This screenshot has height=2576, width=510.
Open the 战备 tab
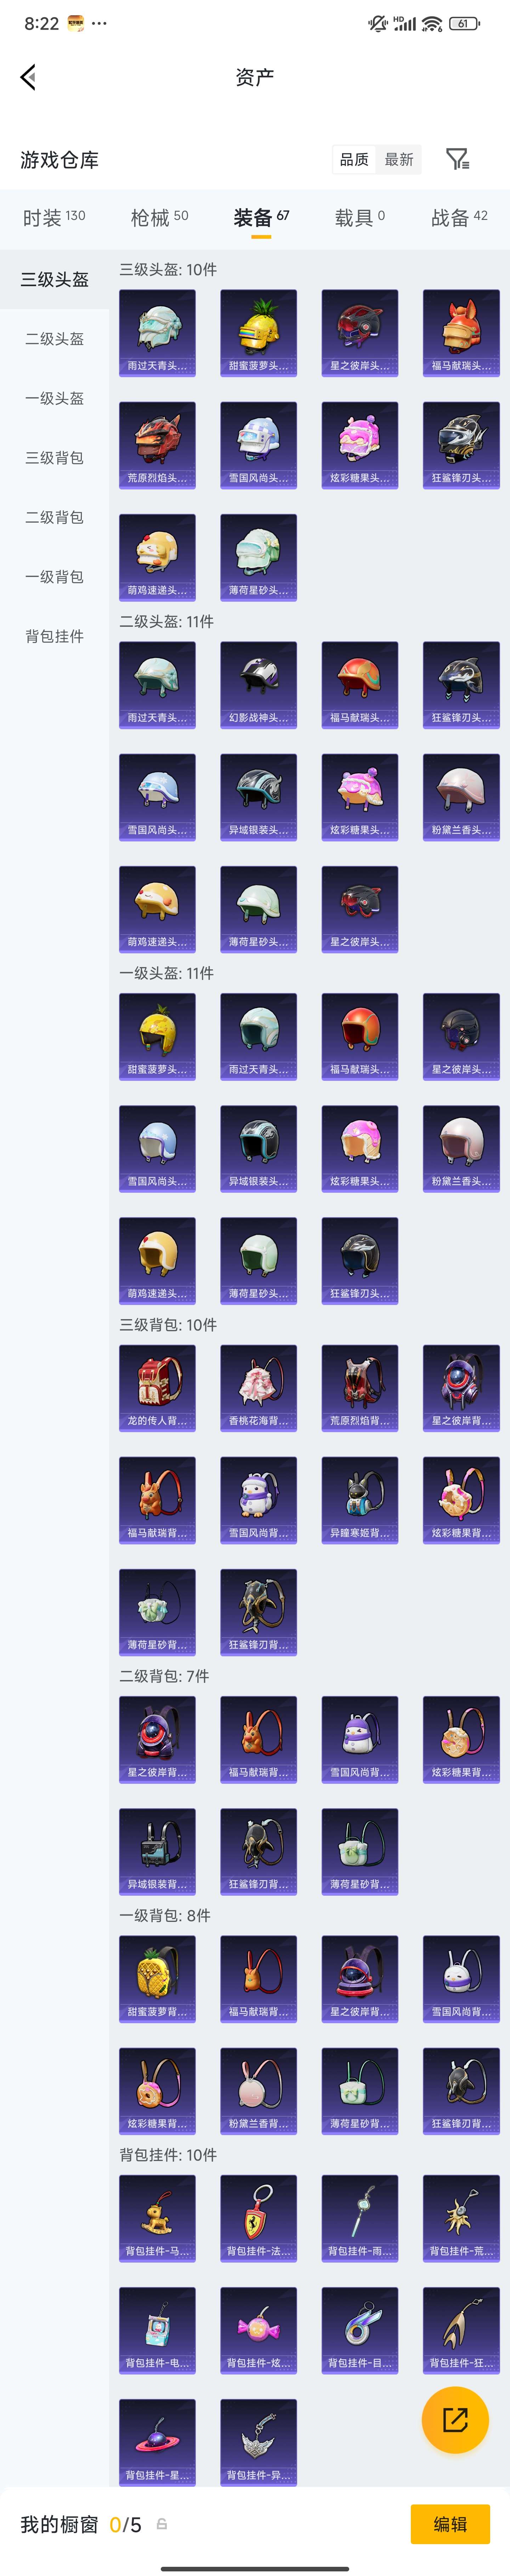[459, 217]
